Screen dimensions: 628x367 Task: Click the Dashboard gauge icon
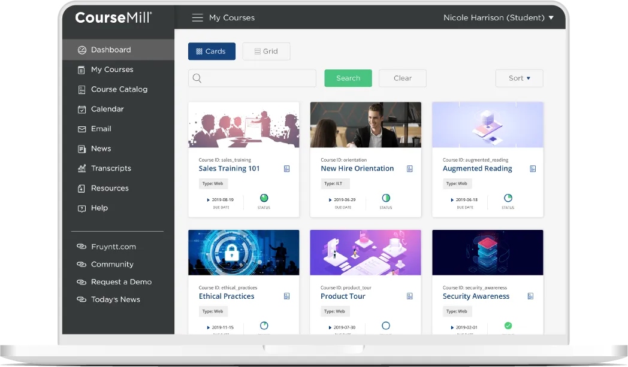point(81,50)
